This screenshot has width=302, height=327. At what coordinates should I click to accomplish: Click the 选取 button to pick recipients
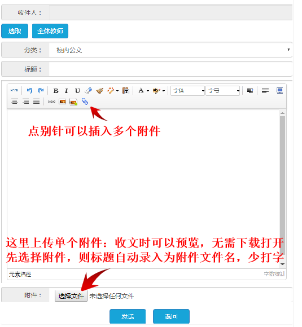point(15,31)
